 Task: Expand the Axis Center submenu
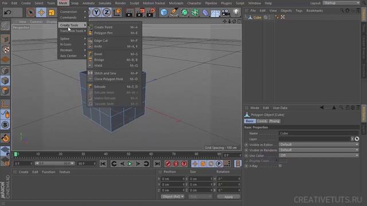(x=73, y=56)
